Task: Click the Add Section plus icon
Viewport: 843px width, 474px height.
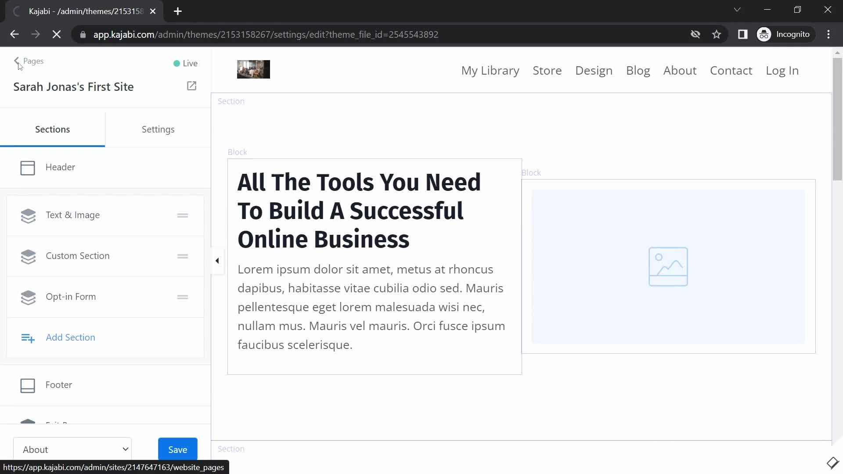Action: 28,338
